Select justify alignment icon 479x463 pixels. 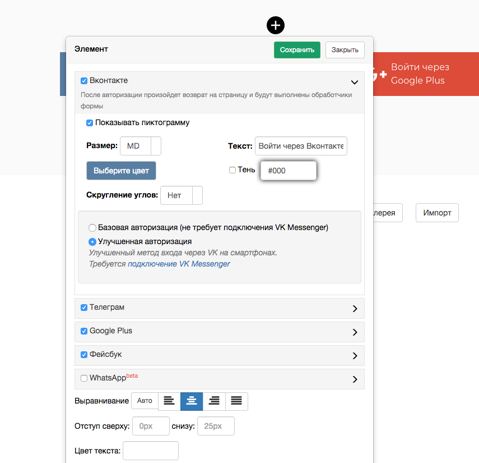click(x=236, y=401)
